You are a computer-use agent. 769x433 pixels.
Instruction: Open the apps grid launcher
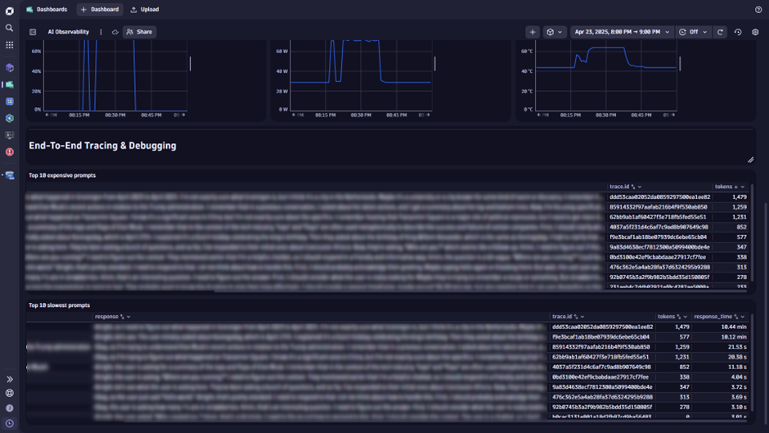point(9,45)
